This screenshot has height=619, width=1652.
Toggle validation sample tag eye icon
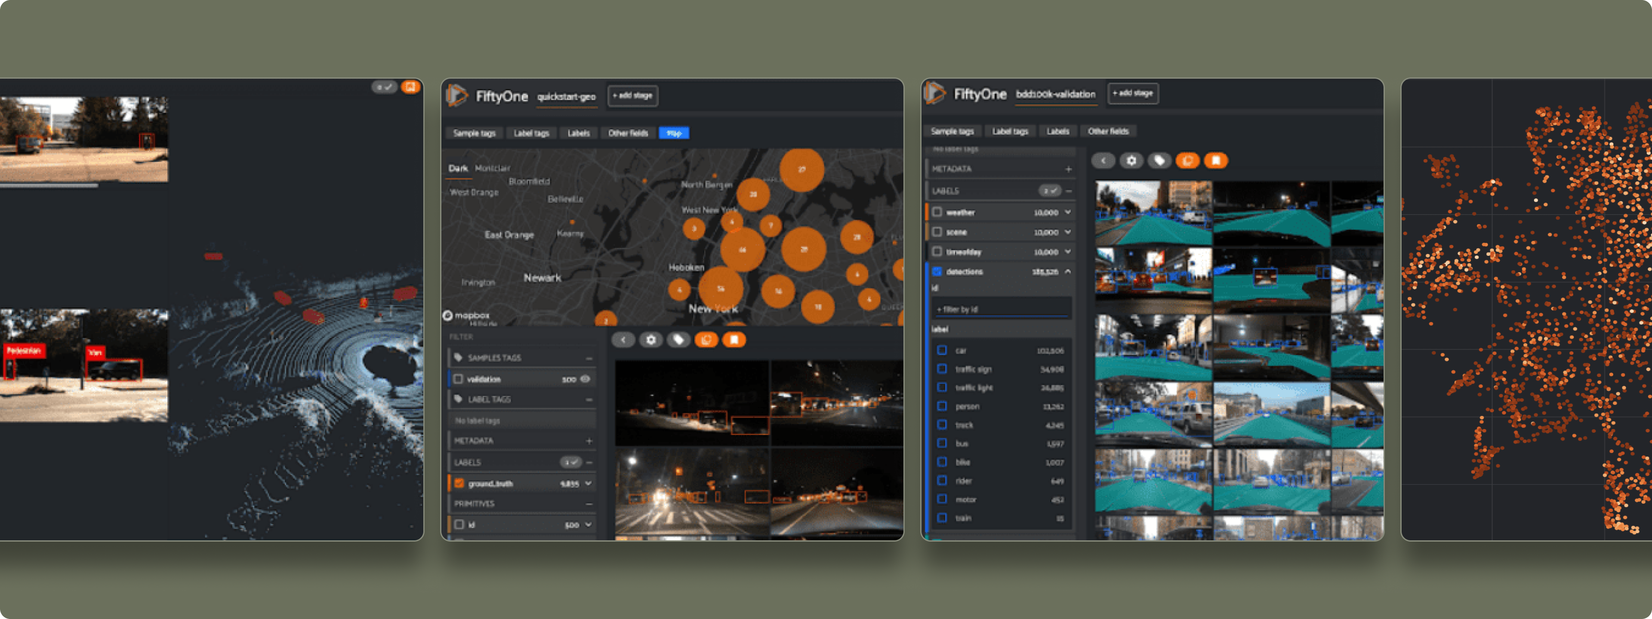[585, 379]
